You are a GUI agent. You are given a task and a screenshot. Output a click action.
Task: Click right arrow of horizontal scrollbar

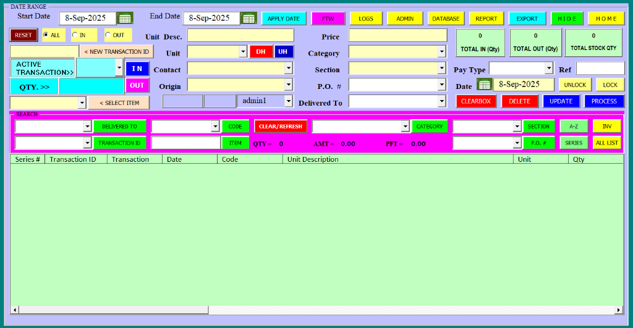point(618,310)
